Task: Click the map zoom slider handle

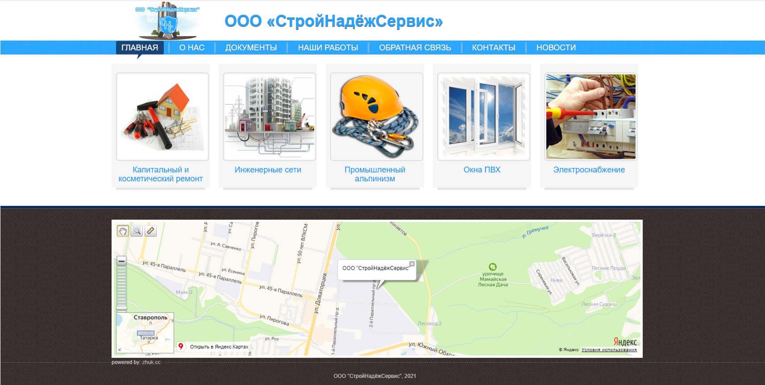Action: coord(121,308)
